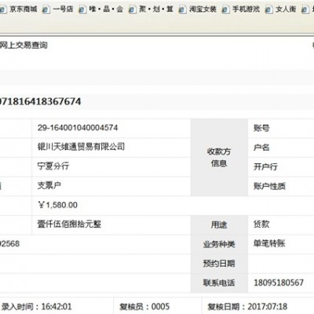Select the company name 银川天维通贸易有限公司
Screen dimensions: 314x314
click(x=81, y=147)
